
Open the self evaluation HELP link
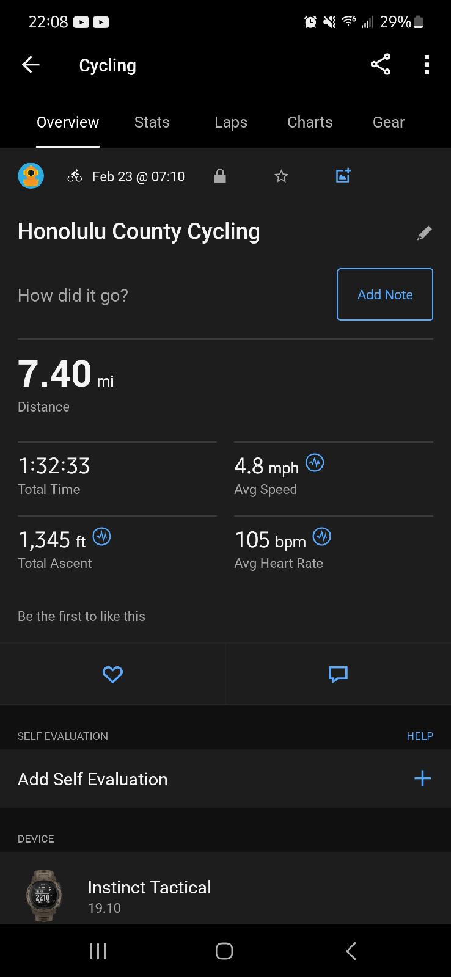420,736
